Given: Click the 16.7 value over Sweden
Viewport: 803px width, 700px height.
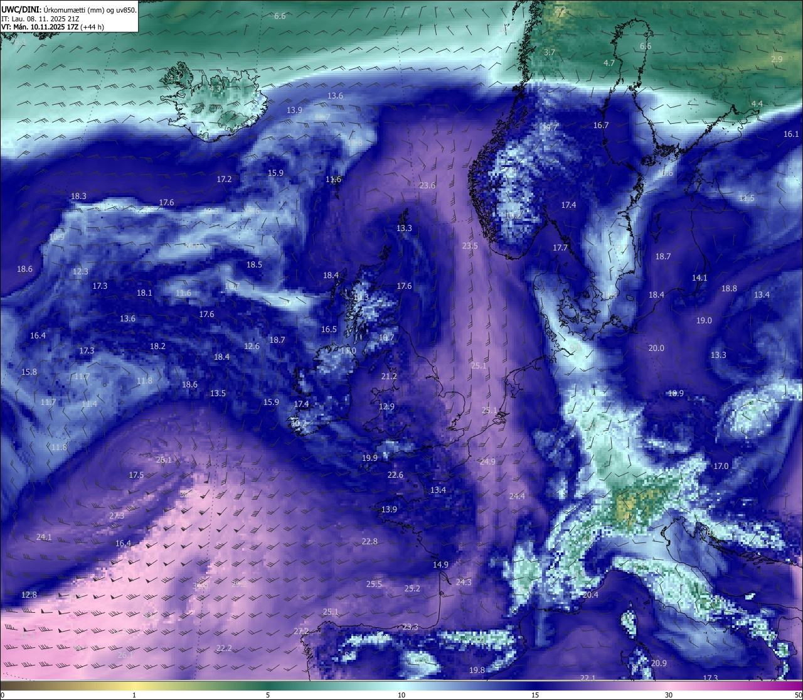Looking at the screenshot, I should [x=601, y=125].
